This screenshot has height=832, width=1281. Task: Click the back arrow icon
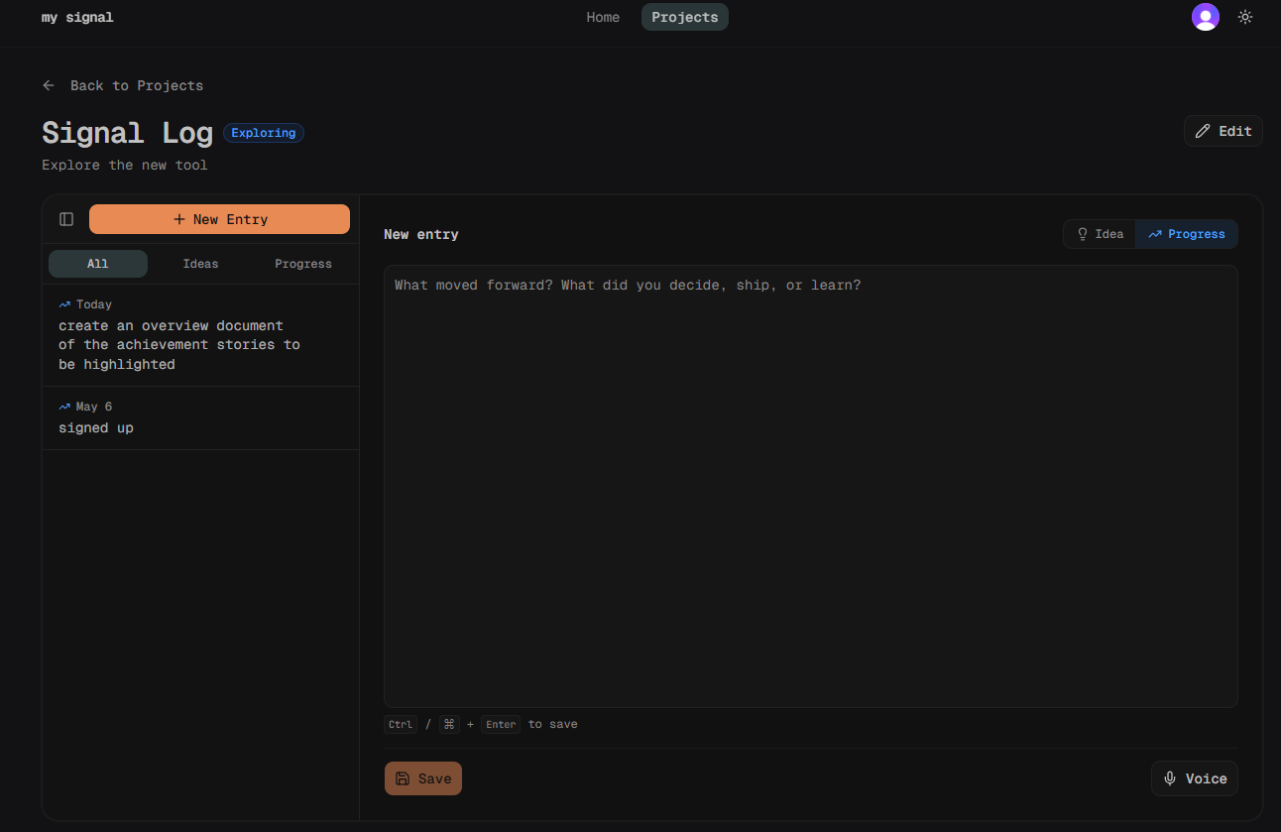pyautogui.click(x=49, y=85)
